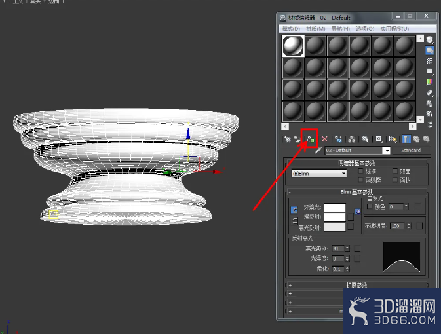Image resolution: width=441 pixels, height=334 pixels.
Task: Click the Video Color Check icon
Action: click(429, 82)
